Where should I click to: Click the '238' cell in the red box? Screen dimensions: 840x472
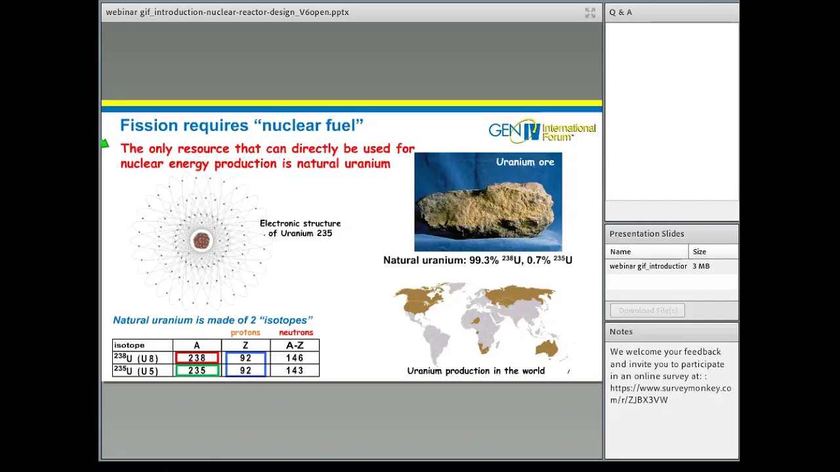tap(197, 359)
